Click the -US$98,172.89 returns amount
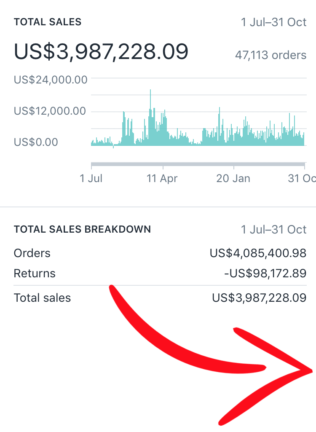 [265, 274]
